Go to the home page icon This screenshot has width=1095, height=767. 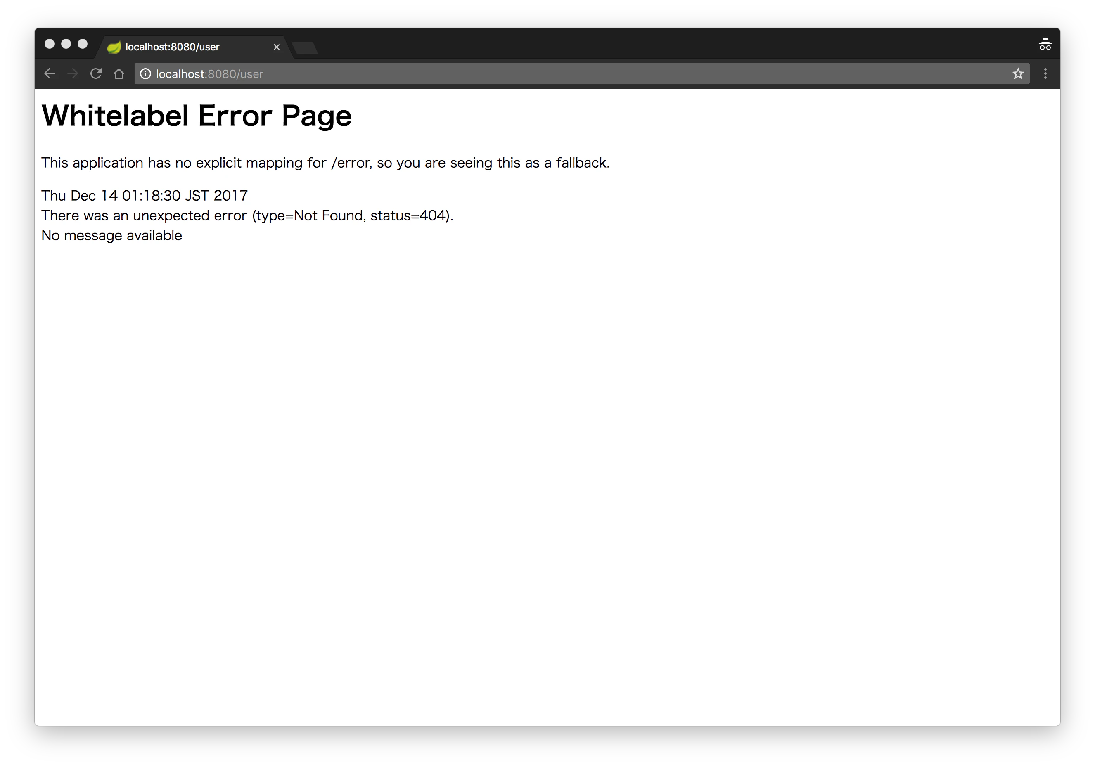pyautogui.click(x=119, y=73)
